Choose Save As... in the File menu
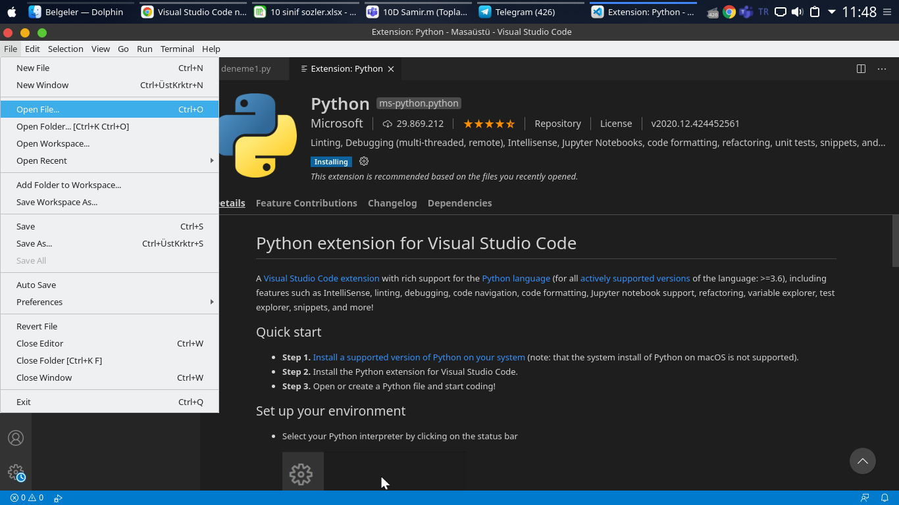This screenshot has height=505, width=899. point(34,243)
